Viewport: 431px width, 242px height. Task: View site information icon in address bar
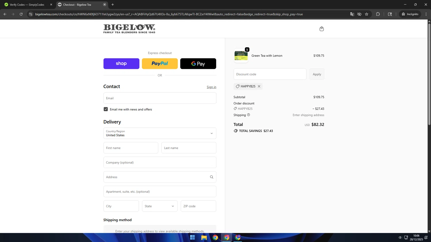(31, 14)
